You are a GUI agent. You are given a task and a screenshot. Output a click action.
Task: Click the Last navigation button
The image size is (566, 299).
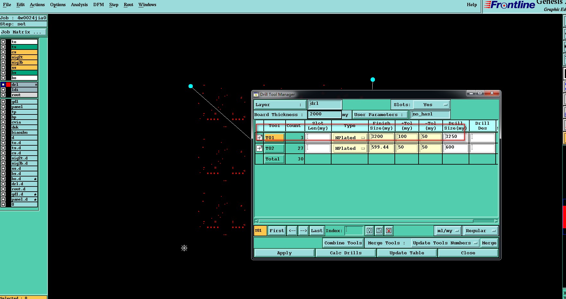tap(316, 231)
